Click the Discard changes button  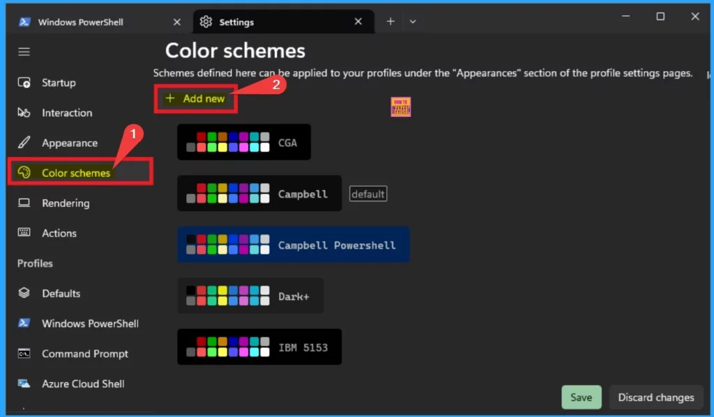coord(655,397)
